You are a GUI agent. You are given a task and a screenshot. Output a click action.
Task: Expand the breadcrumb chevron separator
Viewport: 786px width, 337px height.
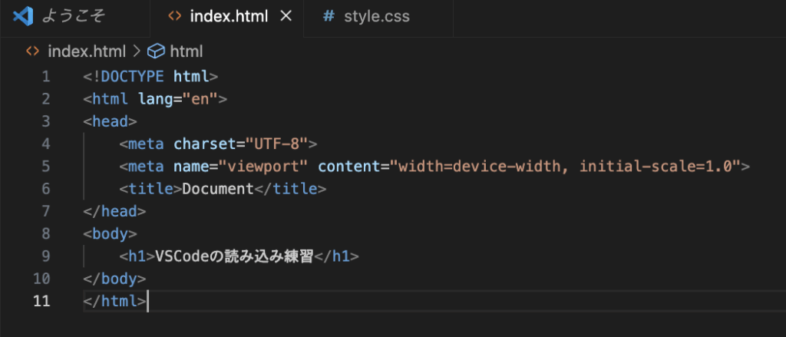click(x=137, y=51)
